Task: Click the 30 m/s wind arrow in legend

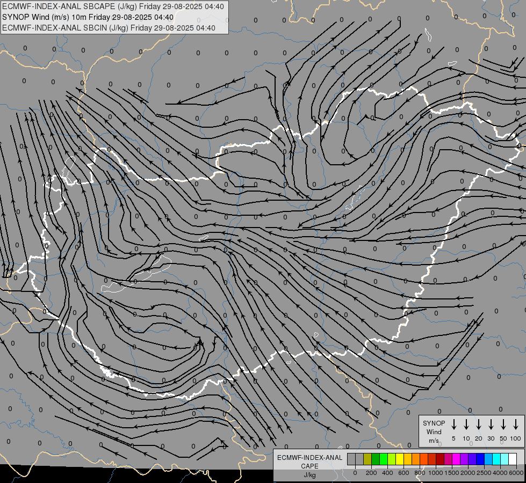Action: (x=491, y=425)
